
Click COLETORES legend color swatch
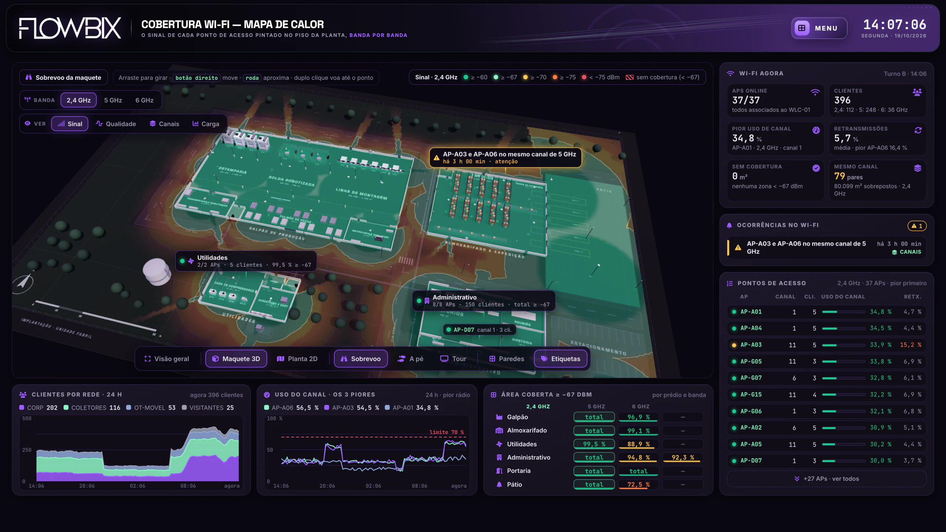tap(66, 407)
